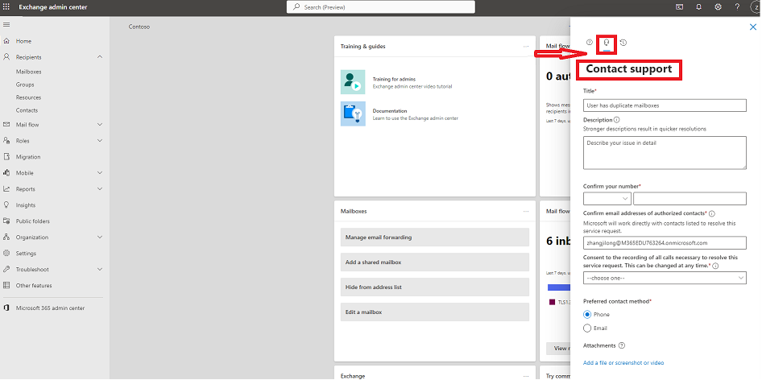Image resolution: width=762 pixels, height=380 pixels.
Task: Open the support request history tab
Action: [623, 43]
